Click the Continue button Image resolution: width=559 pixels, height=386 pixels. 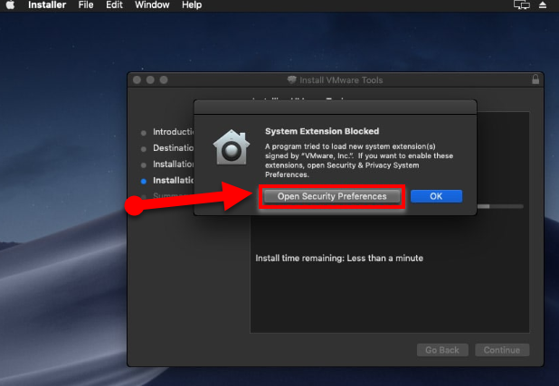(502, 350)
